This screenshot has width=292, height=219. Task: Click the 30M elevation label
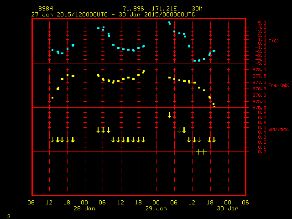tap(197, 9)
